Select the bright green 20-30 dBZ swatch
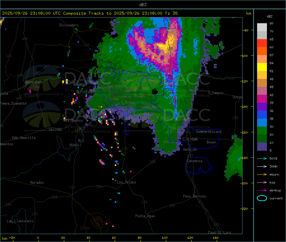The height and width of the screenshot is (242, 286). click(x=262, y=130)
